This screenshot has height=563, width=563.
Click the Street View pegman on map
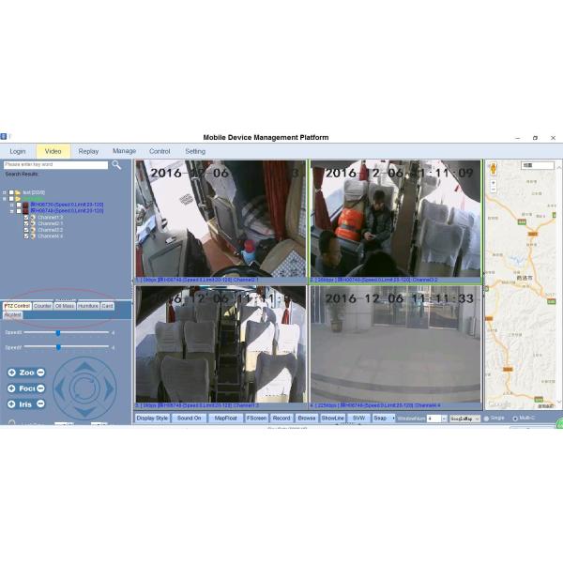pyautogui.click(x=493, y=169)
